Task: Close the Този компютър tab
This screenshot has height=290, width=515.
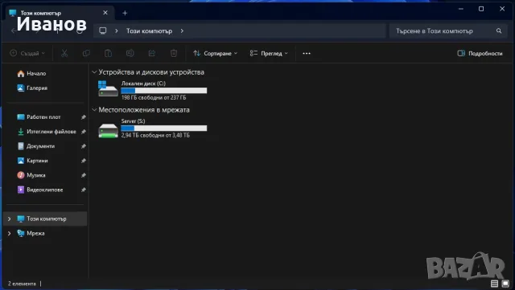Action: click(x=105, y=13)
